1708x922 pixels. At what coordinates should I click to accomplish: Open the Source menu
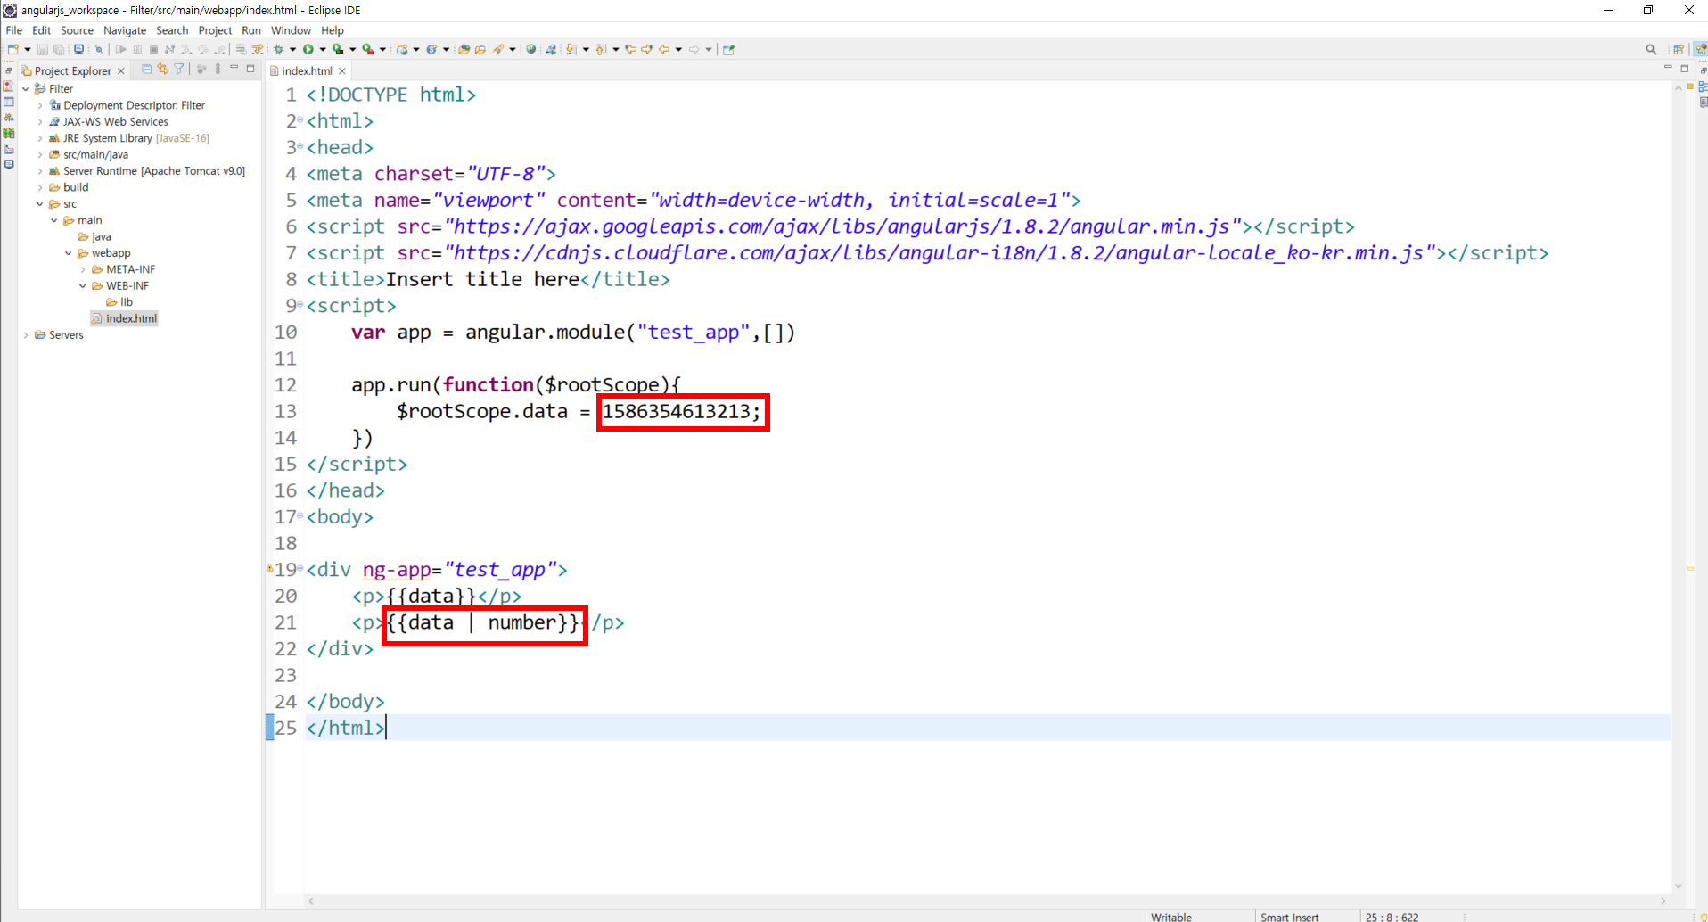click(77, 30)
